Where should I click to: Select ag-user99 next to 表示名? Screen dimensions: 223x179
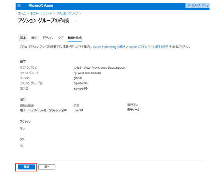pyautogui.click(x=80, y=88)
